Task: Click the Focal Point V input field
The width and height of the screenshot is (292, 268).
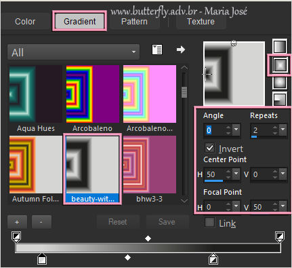Action: pos(262,206)
